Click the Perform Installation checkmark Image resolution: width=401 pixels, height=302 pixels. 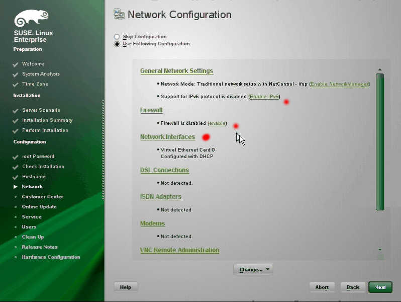pos(16,131)
